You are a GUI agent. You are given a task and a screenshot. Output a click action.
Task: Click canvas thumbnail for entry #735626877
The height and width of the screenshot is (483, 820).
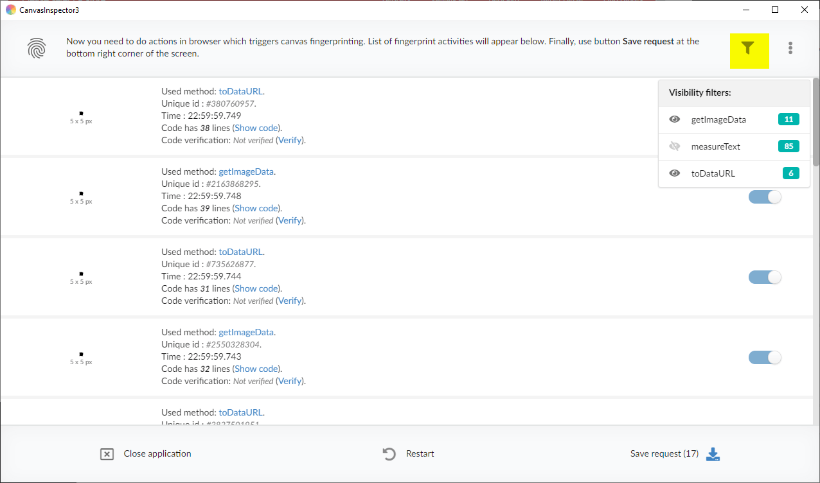pyautogui.click(x=81, y=274)
